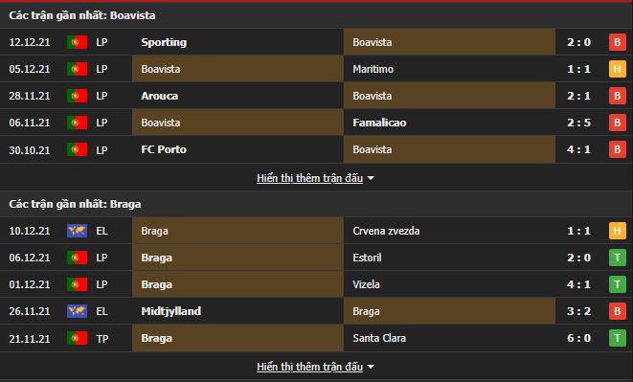Click the Europa League flag icon on 10.12.21 row
Viewport: 633px width, 382px height.
coord(78,231)
